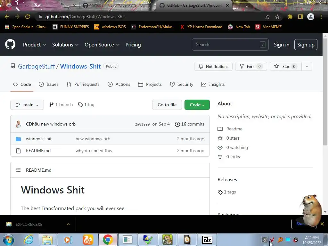Open the Star lists dropdown arrow

[x=307, y=67]
